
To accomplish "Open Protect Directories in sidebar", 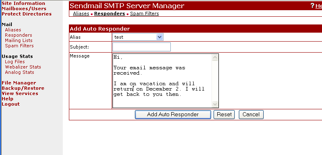I will (x=26, y=14).
